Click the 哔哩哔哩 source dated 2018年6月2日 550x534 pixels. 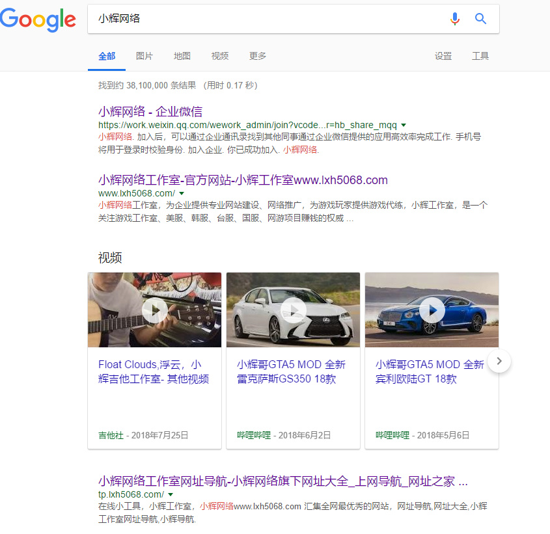[x=254, y=435]
